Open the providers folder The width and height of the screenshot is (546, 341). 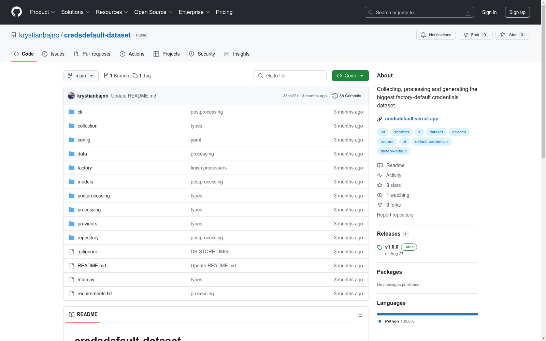87,224
